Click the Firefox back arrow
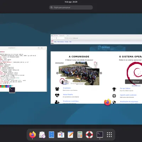The image size is (142, 142). [x=52, y=38]
